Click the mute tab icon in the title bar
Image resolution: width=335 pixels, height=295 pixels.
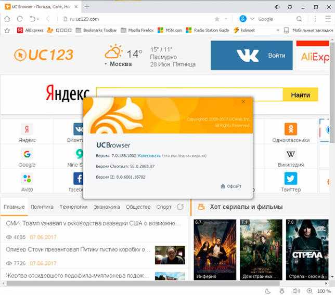[277, 7]
